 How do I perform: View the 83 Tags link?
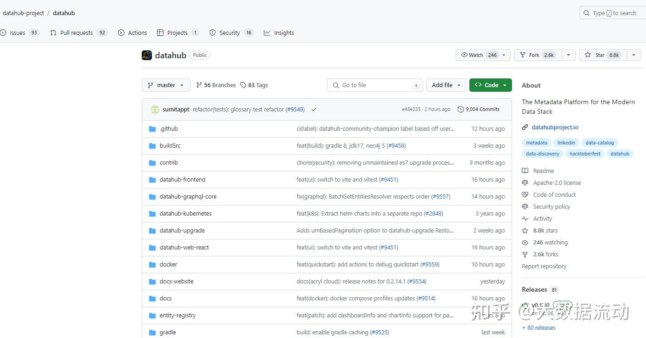tap(254, 85)
